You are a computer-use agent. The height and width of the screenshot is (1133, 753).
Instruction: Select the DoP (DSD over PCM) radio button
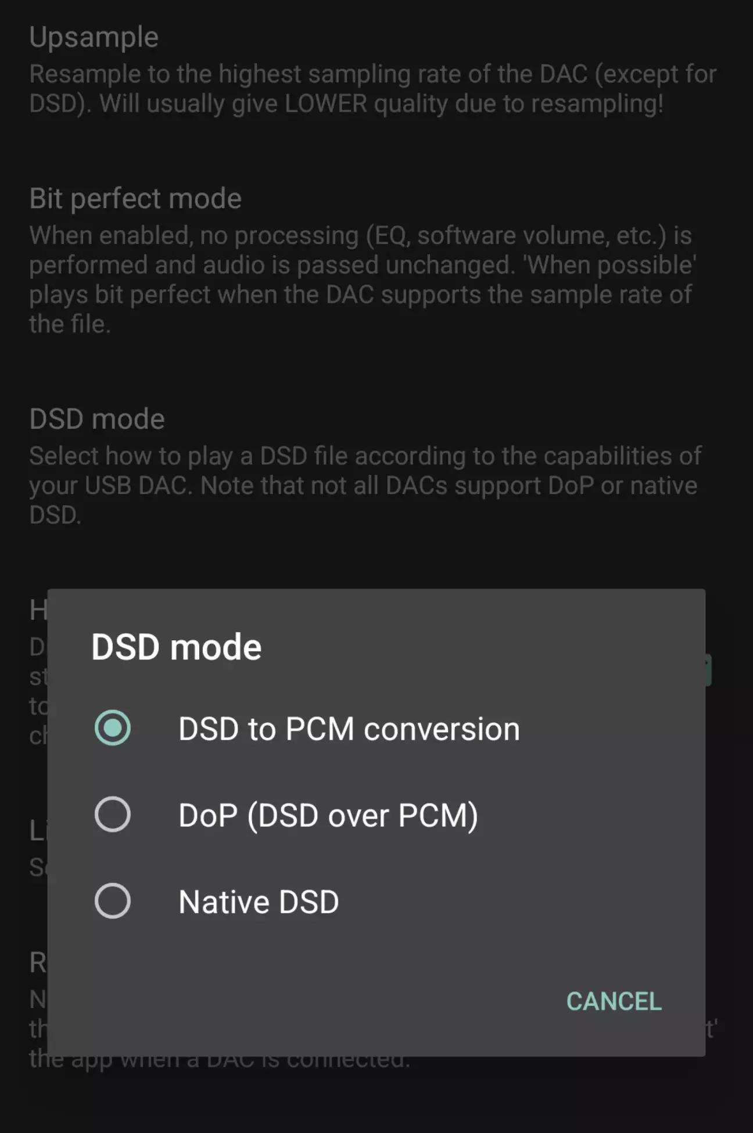[x=112, y=814]
